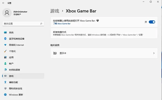Open the 显示卡 related setting row
This screenshot has height=100, width=162.
[104, 53]
